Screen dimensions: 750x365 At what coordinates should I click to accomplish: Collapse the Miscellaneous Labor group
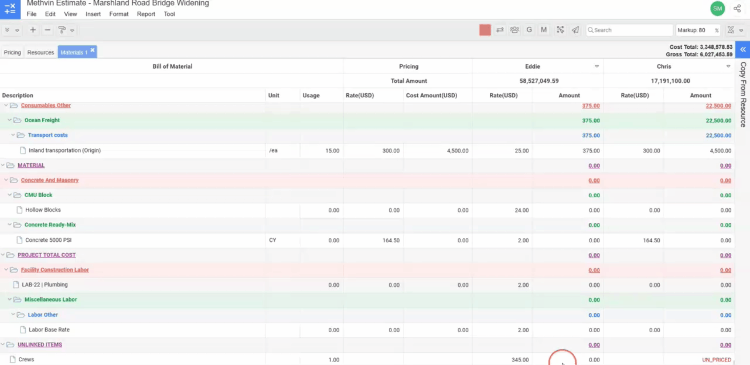click(x=9, y=299)
